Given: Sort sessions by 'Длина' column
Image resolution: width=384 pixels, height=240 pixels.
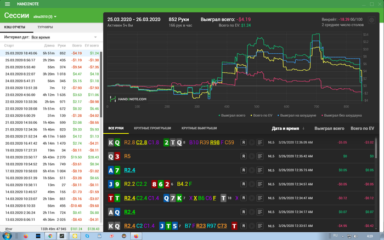Looking at the screenshot, I should click(x=49, y=45).
